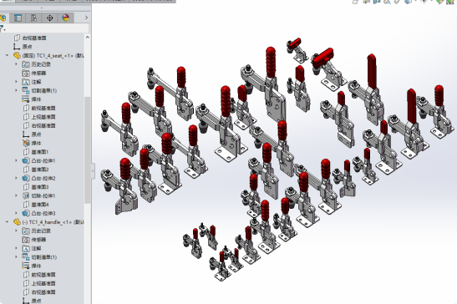Click the tree scrollbar up arrow
Screen dimensions: 457x304
pos(88,38)
